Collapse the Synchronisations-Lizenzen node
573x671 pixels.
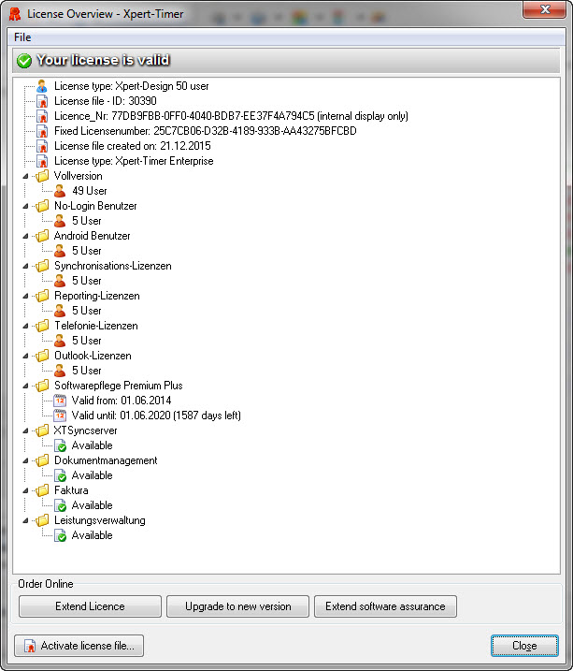coord(25,266)
